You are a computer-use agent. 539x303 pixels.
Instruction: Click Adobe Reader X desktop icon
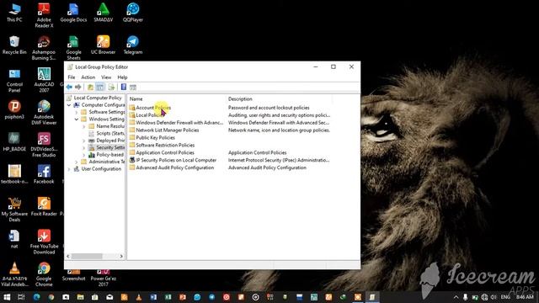pos(44,15)
